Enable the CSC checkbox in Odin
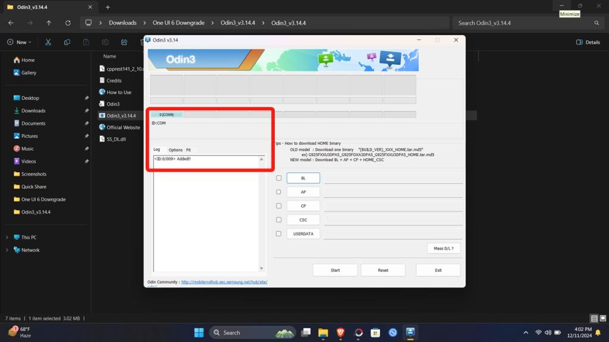 tap(278, 220)
